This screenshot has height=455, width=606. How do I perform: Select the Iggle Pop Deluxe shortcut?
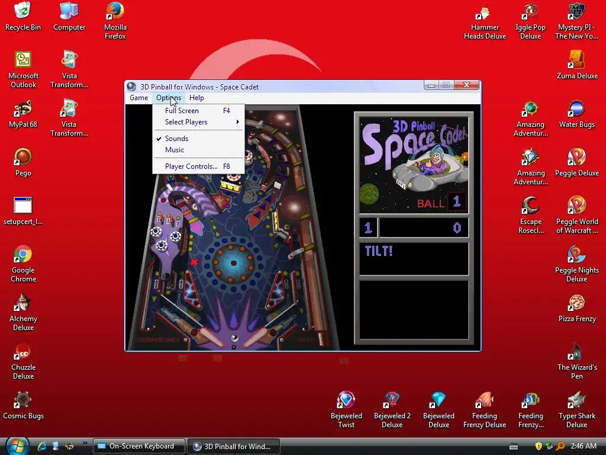point(530,21)
